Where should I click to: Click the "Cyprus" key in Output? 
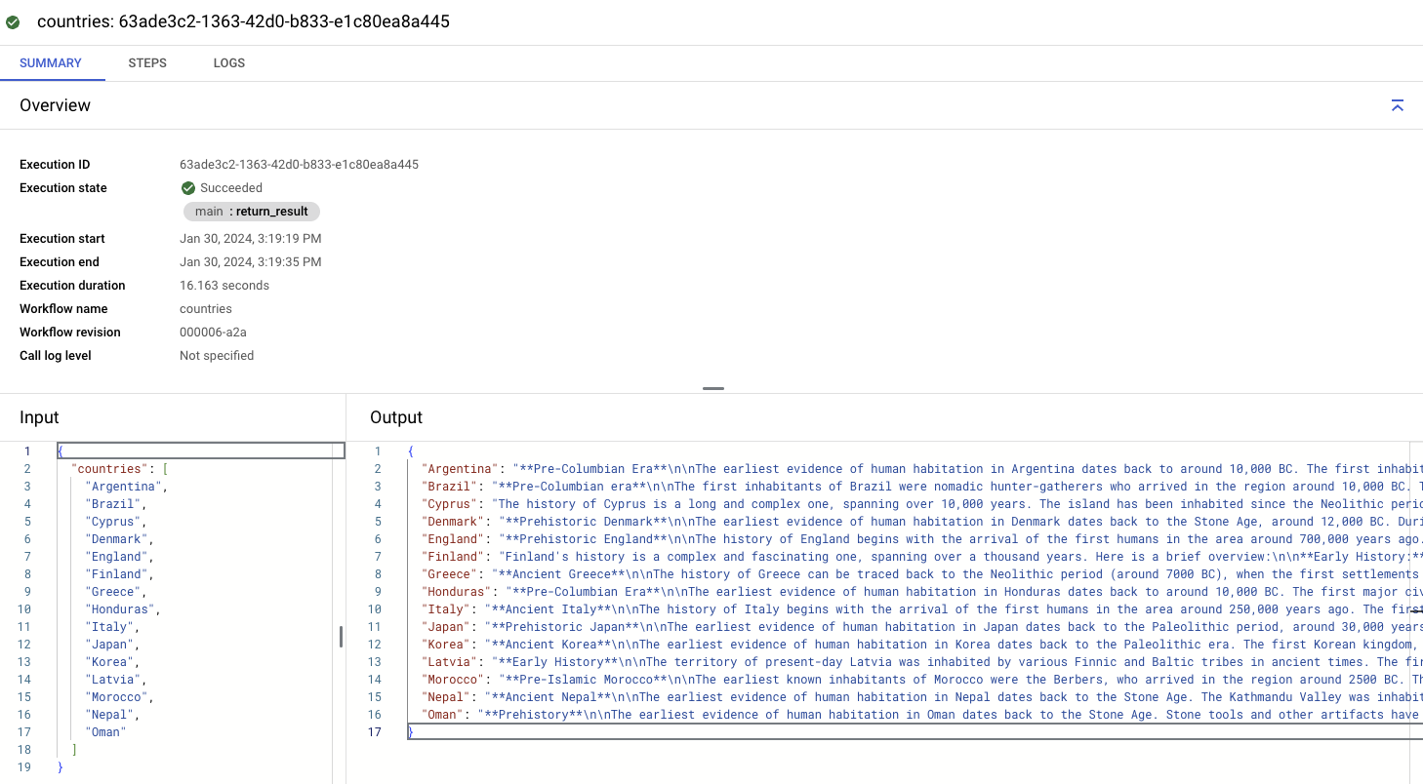coord(450,504)
